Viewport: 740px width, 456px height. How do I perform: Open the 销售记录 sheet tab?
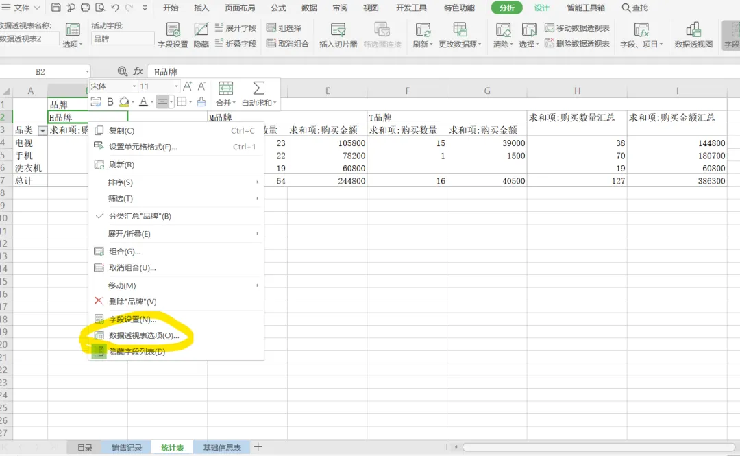click(x=127, y=448)
